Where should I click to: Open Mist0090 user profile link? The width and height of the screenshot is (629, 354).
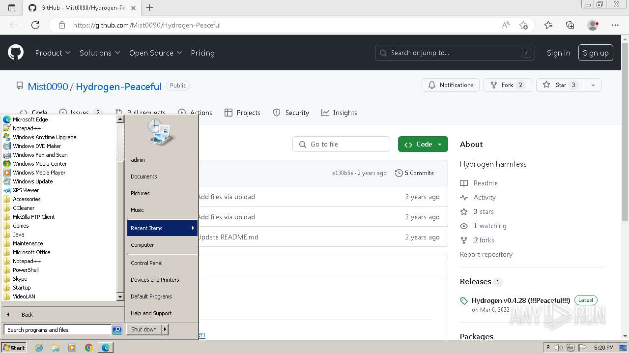pos(48,87)
